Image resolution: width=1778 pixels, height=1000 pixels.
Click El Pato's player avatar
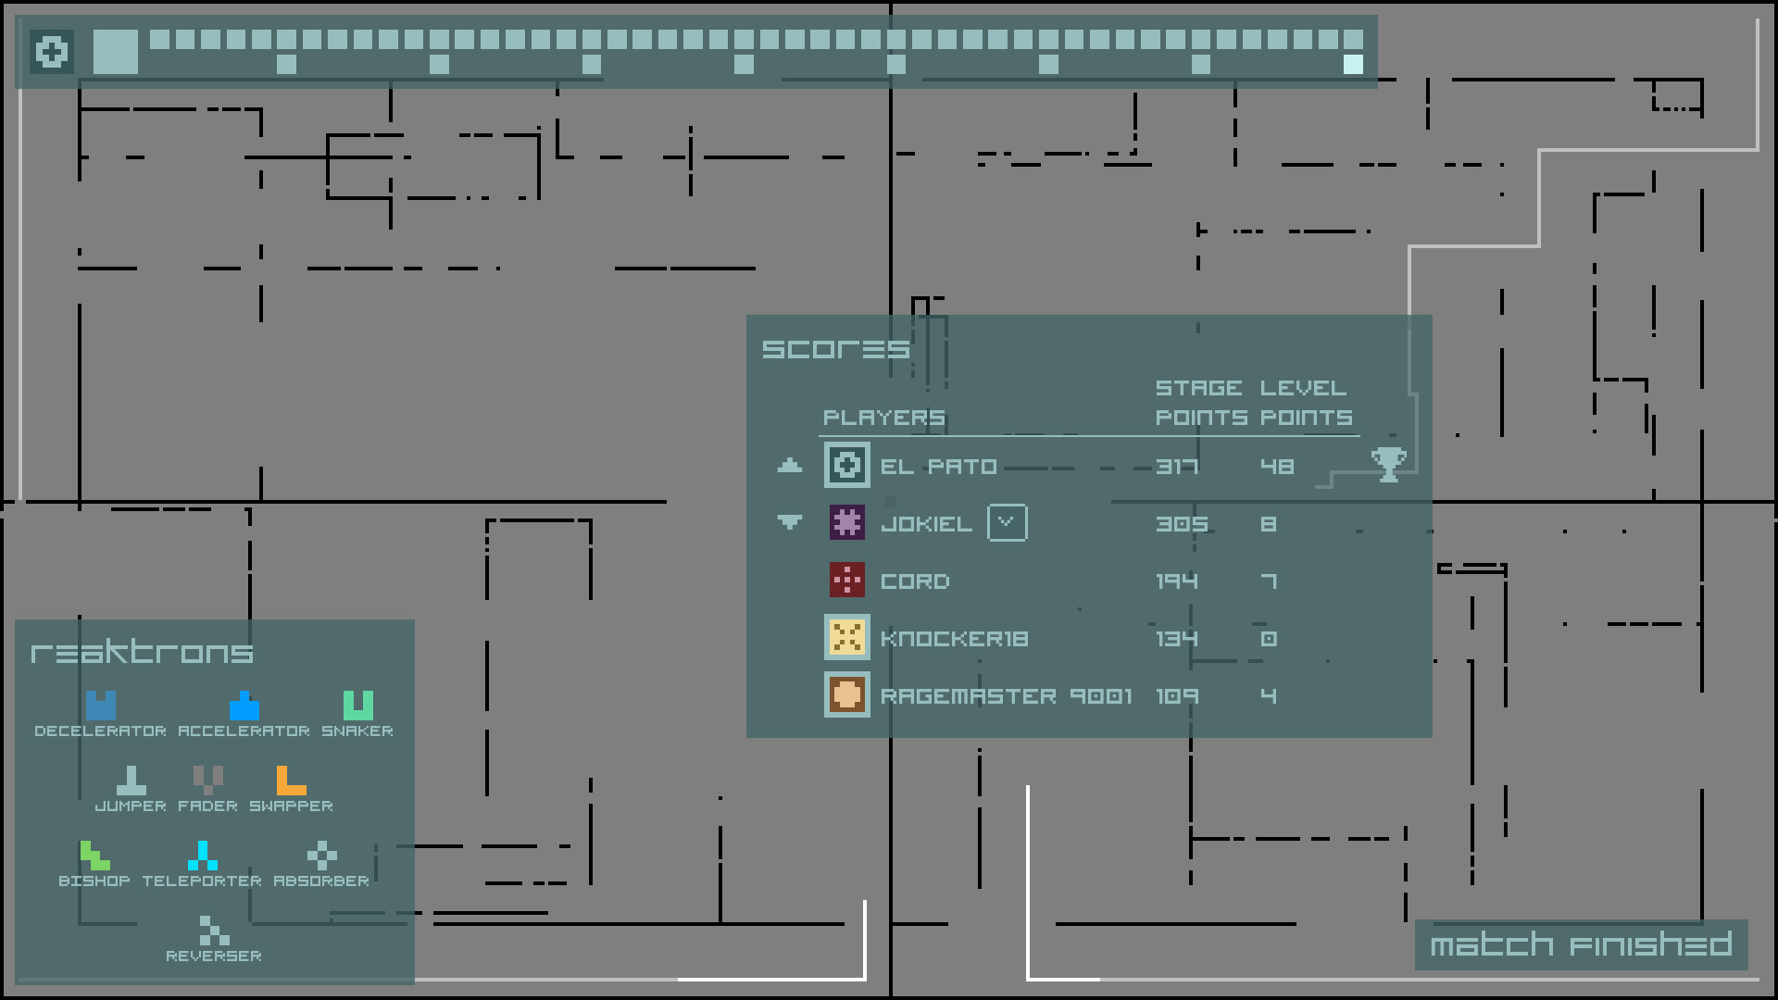(x=847, y=465)
